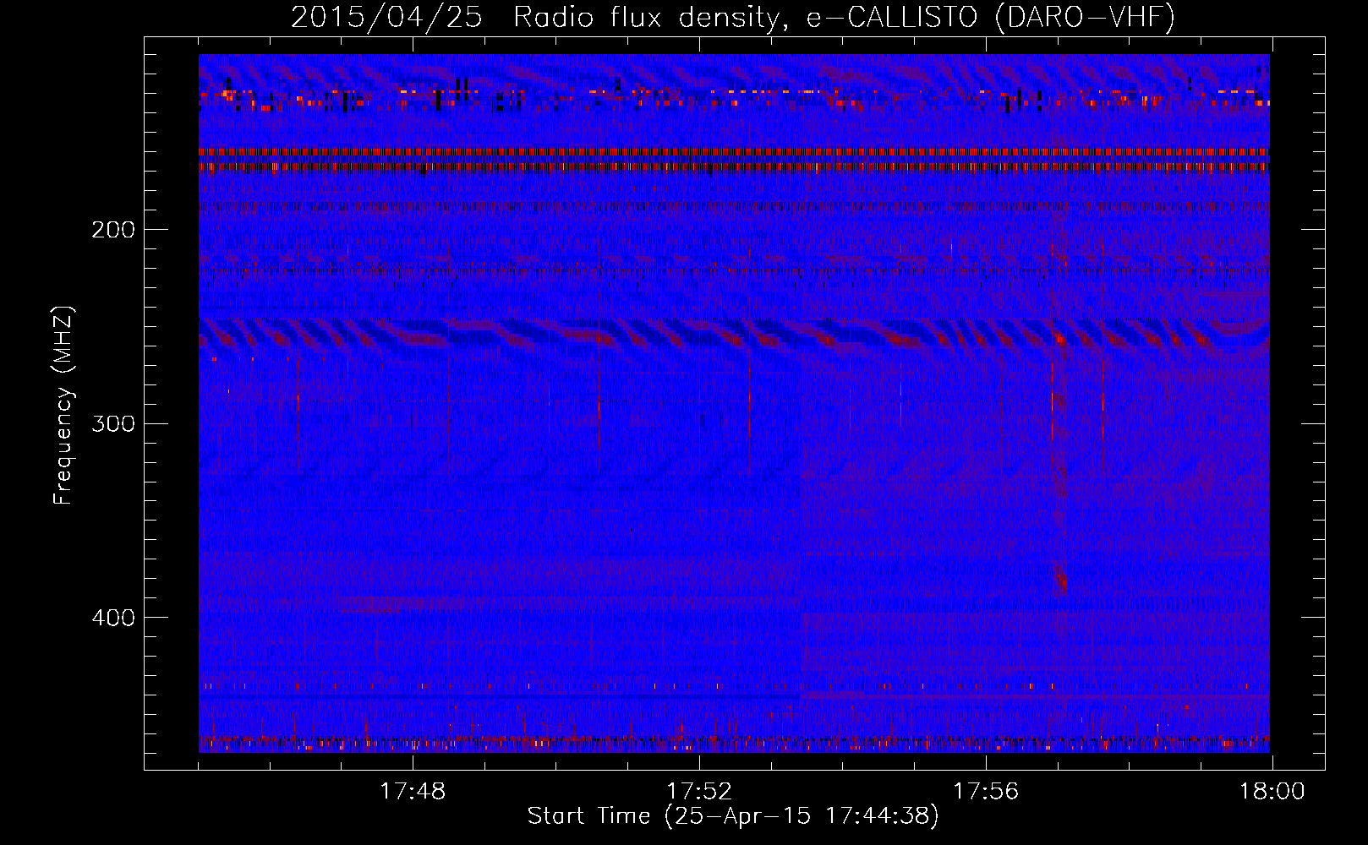Click the 17:56 time tick label
1368x845 pixels.
tap(986, 792)
